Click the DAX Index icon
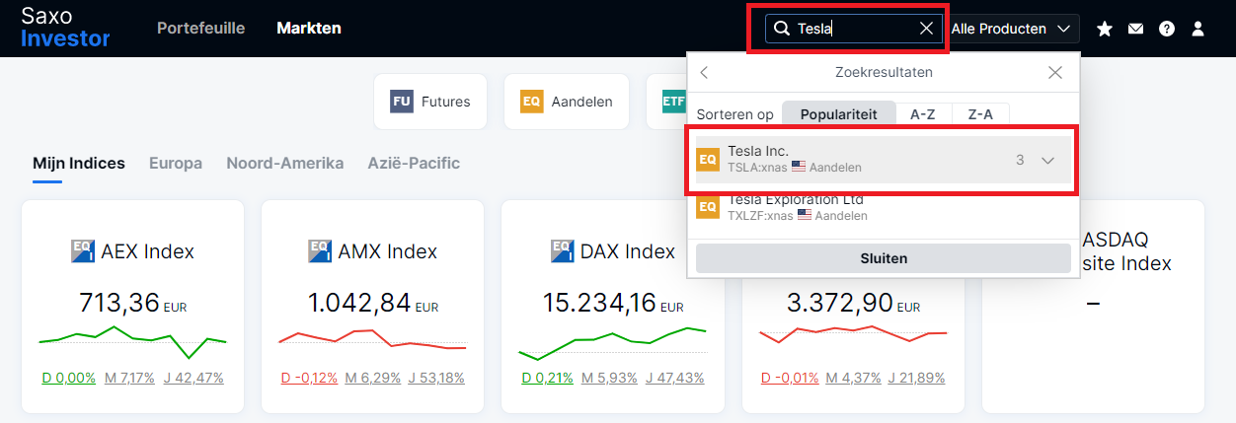The image size is (1236, 423). 563,250
